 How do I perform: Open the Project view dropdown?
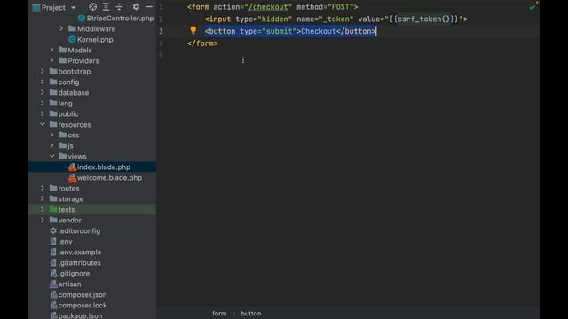[73, 7]
